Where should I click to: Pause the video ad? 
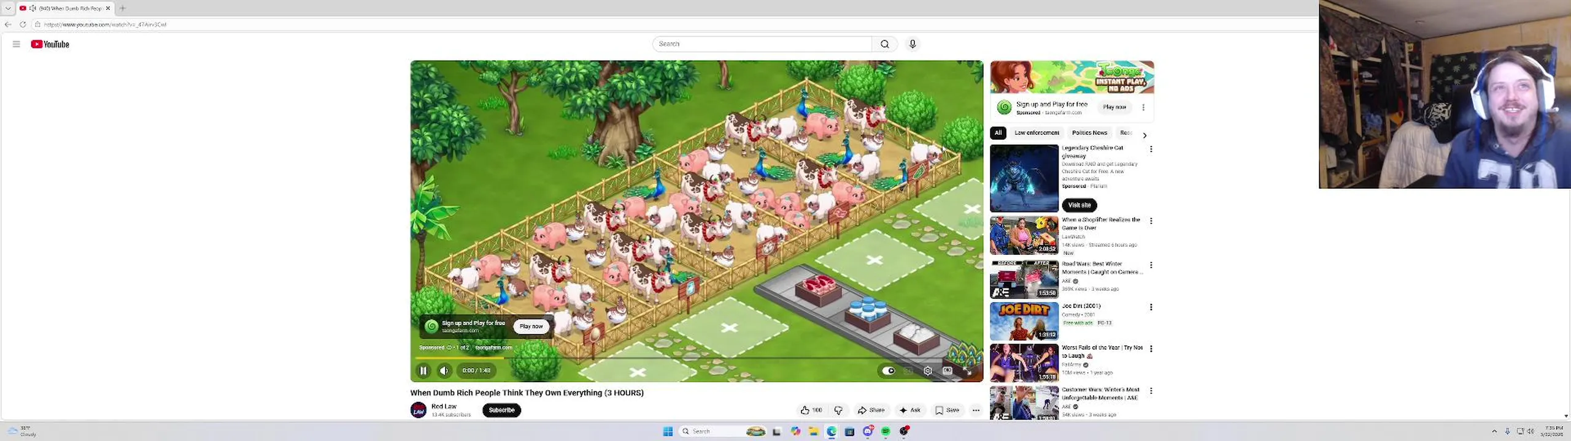point(423,371)
